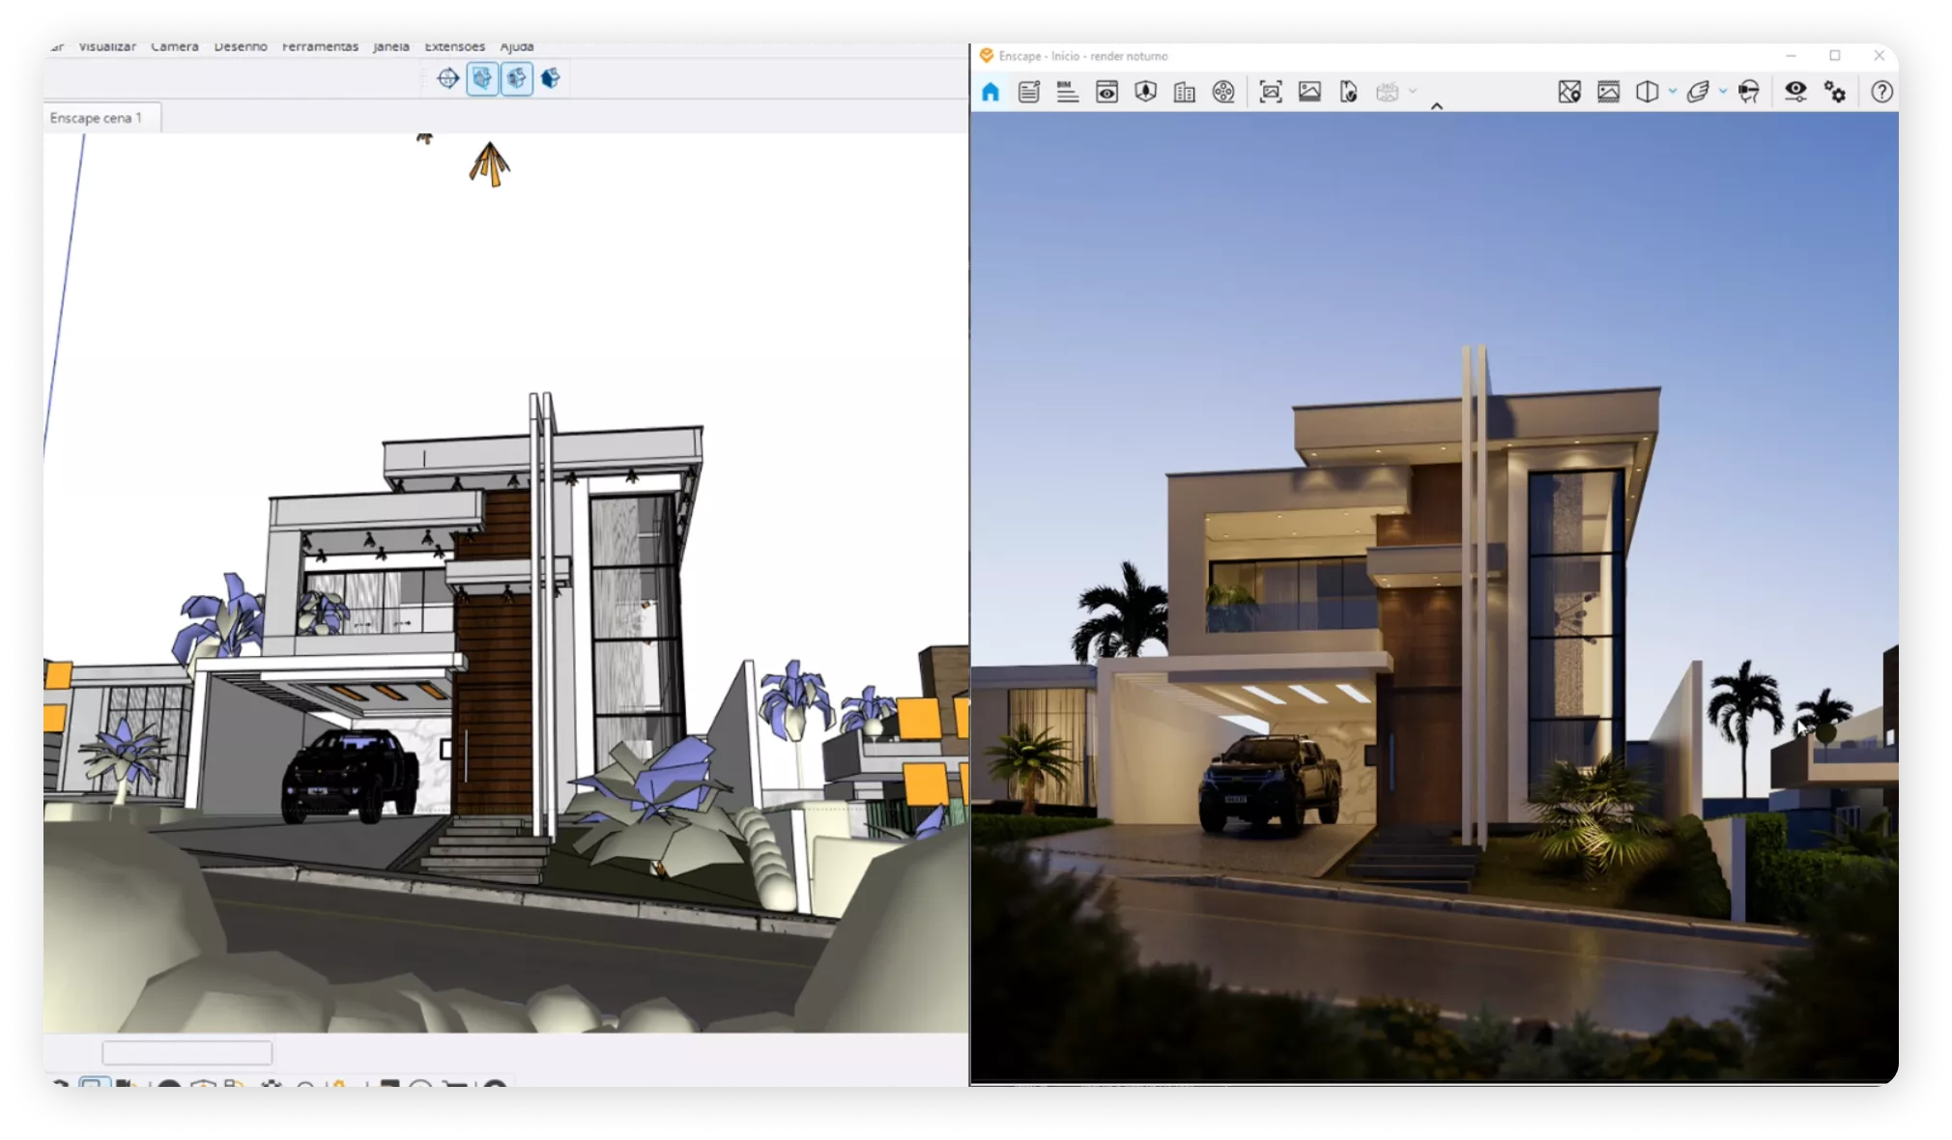Click the Enscape Home icon
Screen dimensions: 1952x1140
[x=990, y=92]
